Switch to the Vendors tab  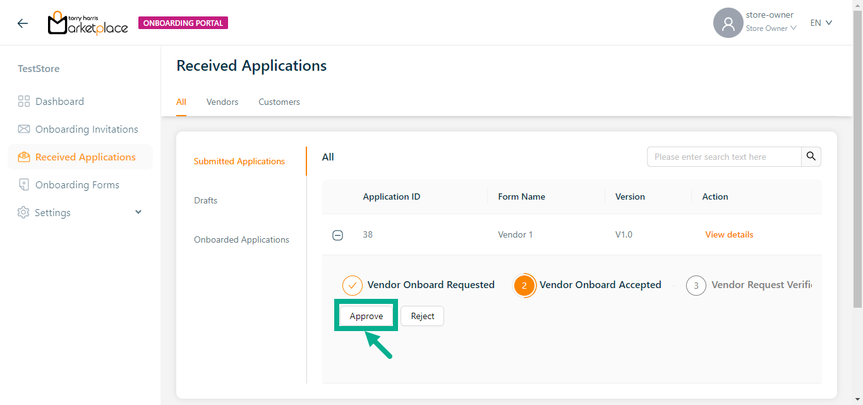(x=222, y=102)
